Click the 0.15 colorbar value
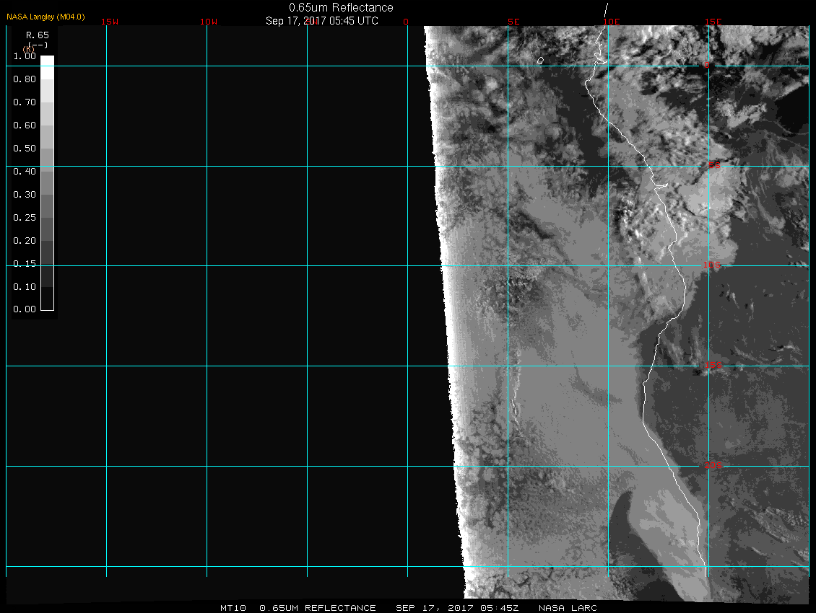This screenshot has height=613, width=816. (x=25, y=264)
